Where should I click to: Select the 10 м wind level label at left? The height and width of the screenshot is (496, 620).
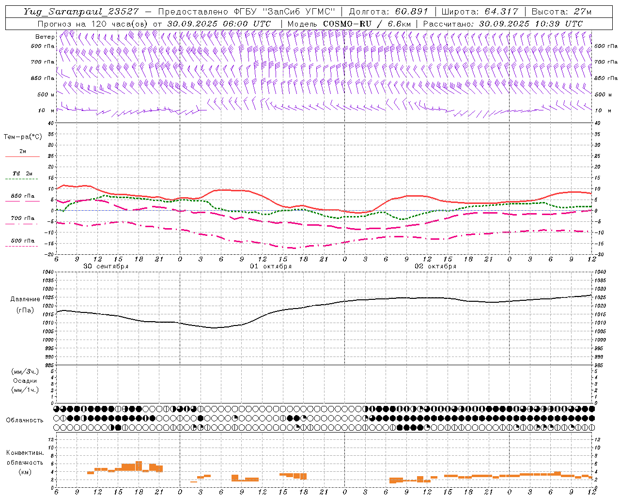46,110
